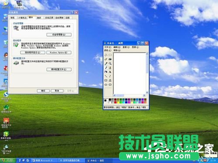Switch to the 自动更新 (Automatic Updates) tab
The width and height of the screenshot is (218, 163).
(59, 18)
